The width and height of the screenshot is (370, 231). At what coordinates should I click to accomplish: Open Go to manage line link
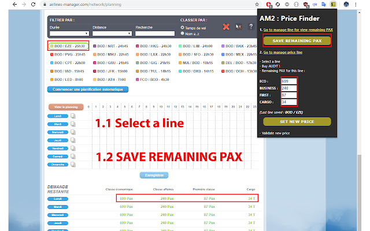click(x=298, y=29)
